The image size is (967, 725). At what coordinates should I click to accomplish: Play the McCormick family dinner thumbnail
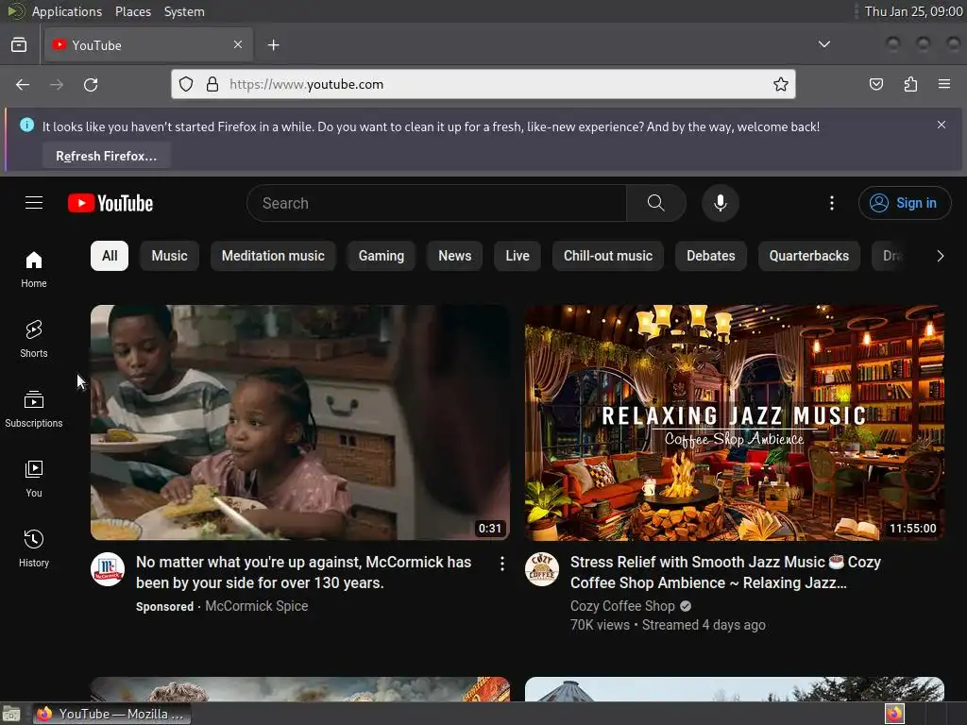coord(300,422)
